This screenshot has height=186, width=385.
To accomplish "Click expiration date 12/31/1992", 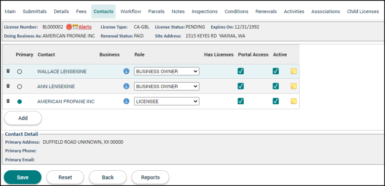I will point(247,27).
